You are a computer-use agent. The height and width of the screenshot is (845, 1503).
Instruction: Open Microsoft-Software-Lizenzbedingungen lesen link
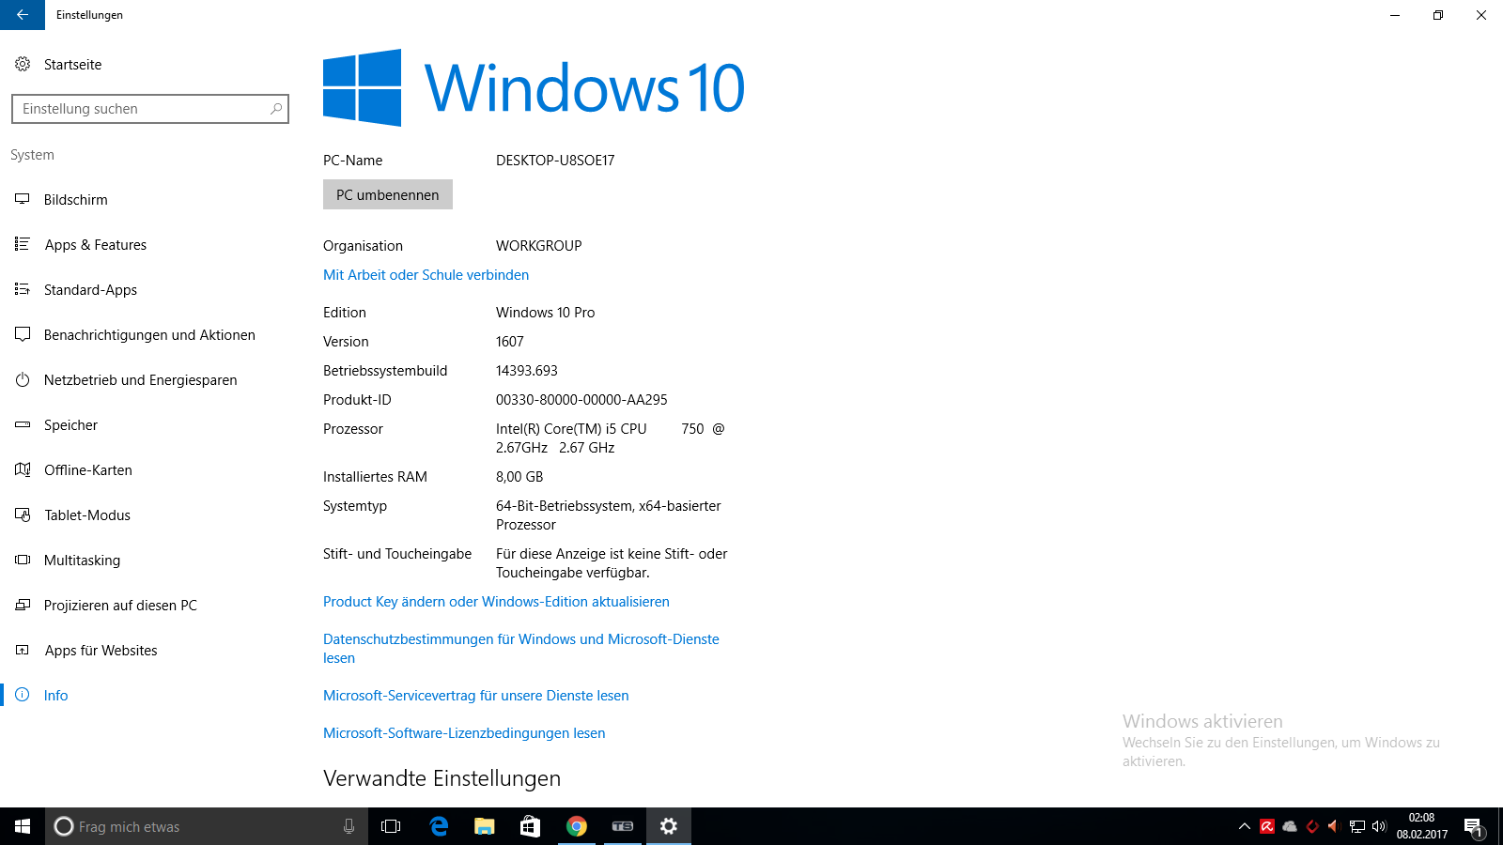pyautogui.click(x=464, y=733)
